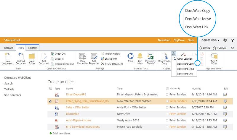Select Other Location from the menu
The height and width of the screenshot is (140, 237).
[184, 59]
